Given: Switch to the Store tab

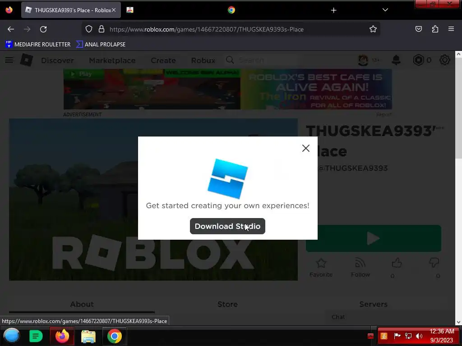Looking at the screenshot, I should point(227,304).
